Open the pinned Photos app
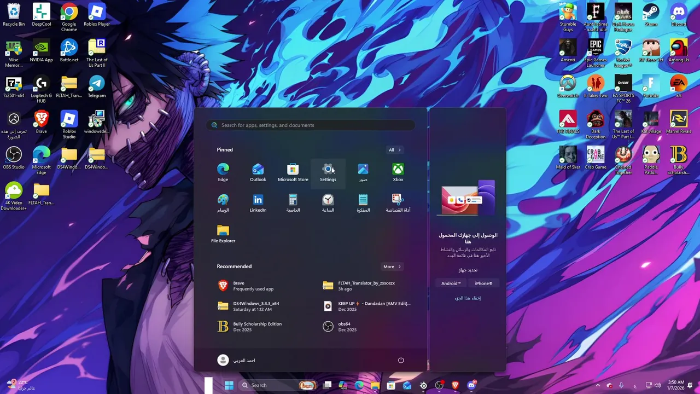 click(x=363, y=172)
